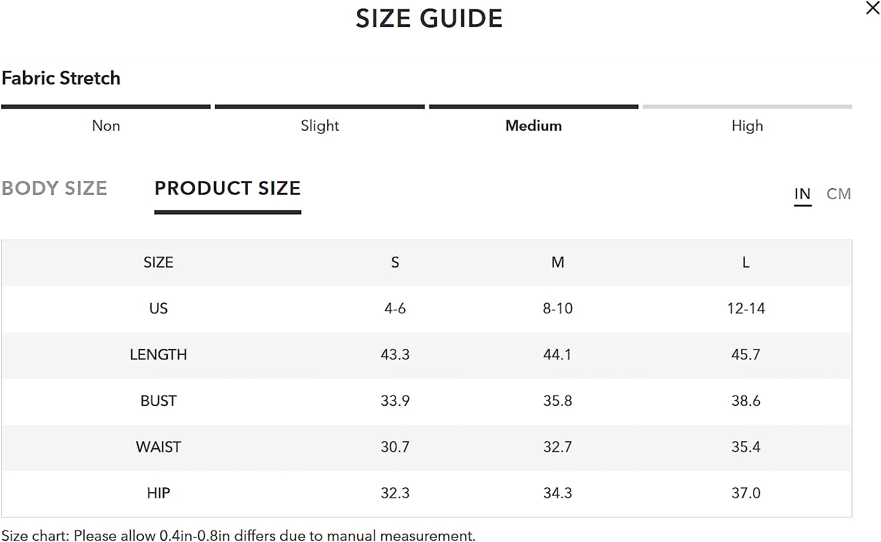Screen dimensions: 881x542
Task: Click the LENGTH row label
Action: 159,355
